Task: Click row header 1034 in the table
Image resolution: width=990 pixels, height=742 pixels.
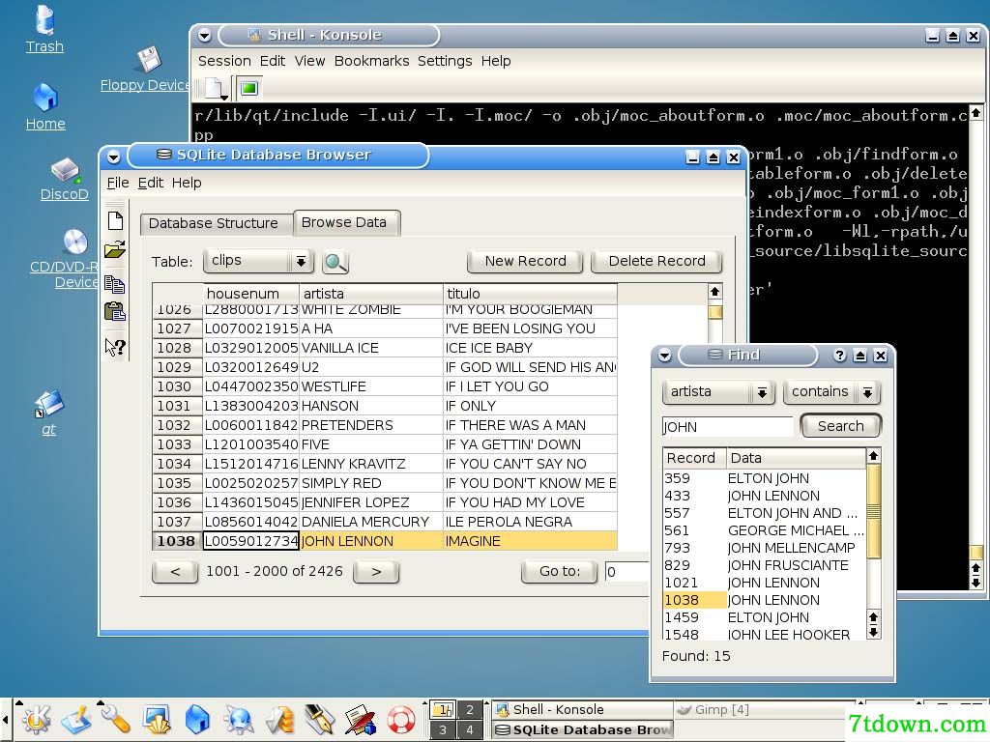Action: 178,465
